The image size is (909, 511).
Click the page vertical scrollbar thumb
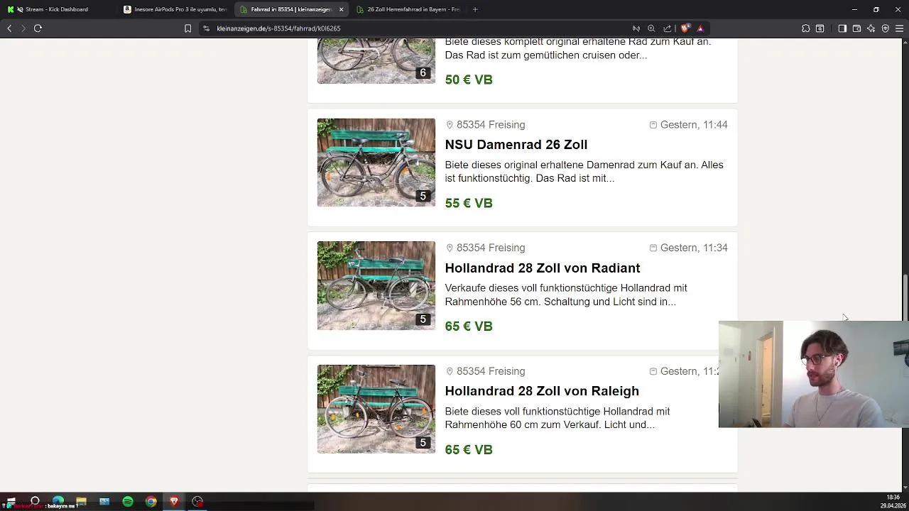coord(905,298)
